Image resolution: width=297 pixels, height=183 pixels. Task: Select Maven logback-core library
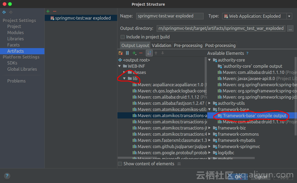(170, 91)
